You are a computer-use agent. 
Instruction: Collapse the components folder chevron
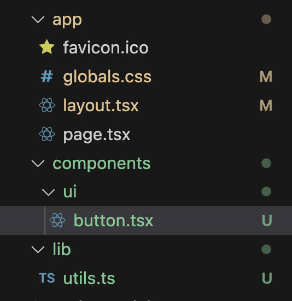pos(38,164)
